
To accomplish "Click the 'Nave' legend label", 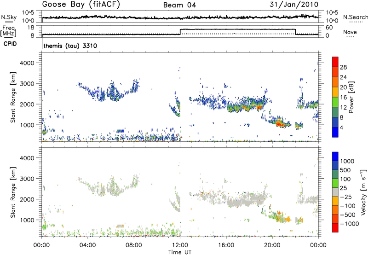I will point(350,32).
